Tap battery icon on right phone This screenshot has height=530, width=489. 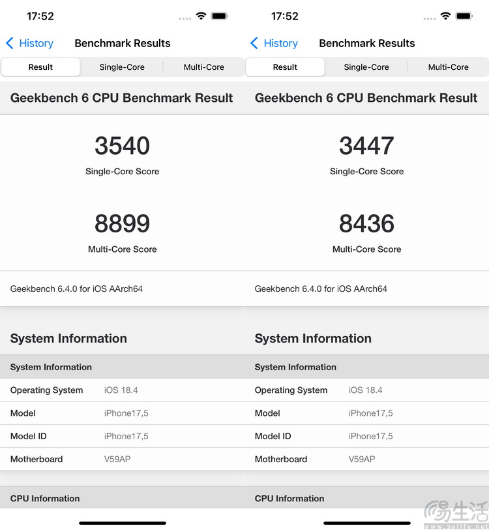464,16
